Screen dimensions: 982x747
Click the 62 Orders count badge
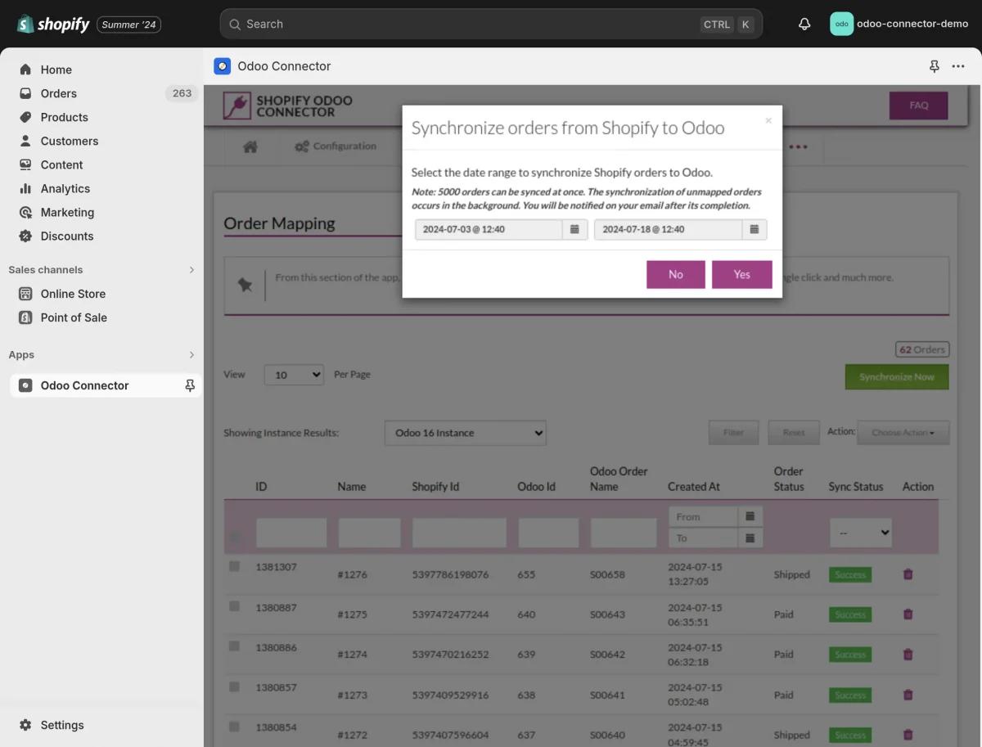pyautogui.click(x=922, y=349)
